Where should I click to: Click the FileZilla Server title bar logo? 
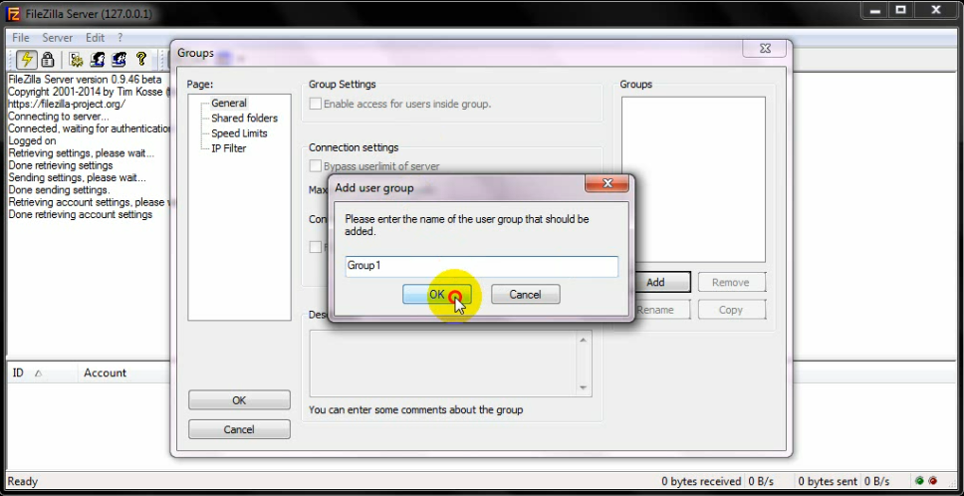pyautogui.click(x=13, y=13)
